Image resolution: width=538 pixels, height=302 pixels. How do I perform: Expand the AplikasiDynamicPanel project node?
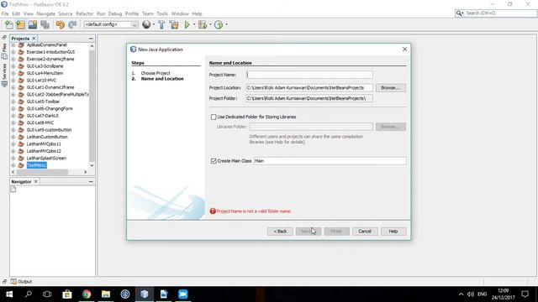[x=13, y=44]
